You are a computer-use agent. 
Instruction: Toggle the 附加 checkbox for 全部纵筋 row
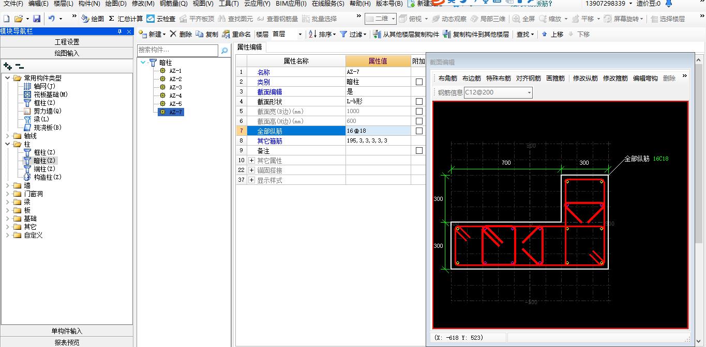coord(419,131)
